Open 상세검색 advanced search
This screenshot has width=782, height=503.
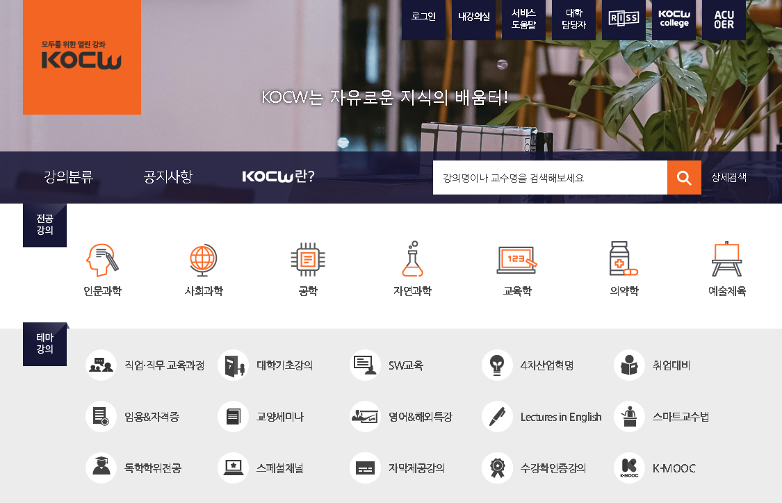[x=728, y=177]
